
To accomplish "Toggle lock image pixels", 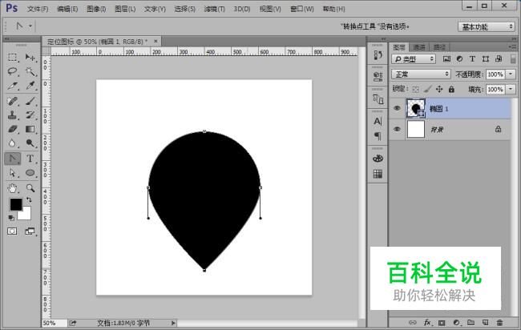I will click(428, 89).
